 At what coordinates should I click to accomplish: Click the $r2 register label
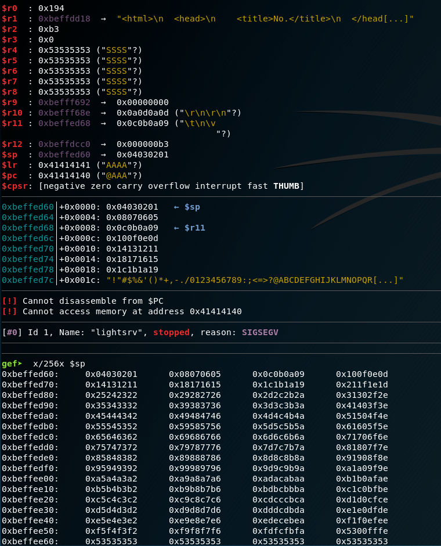tap(9, 29)
